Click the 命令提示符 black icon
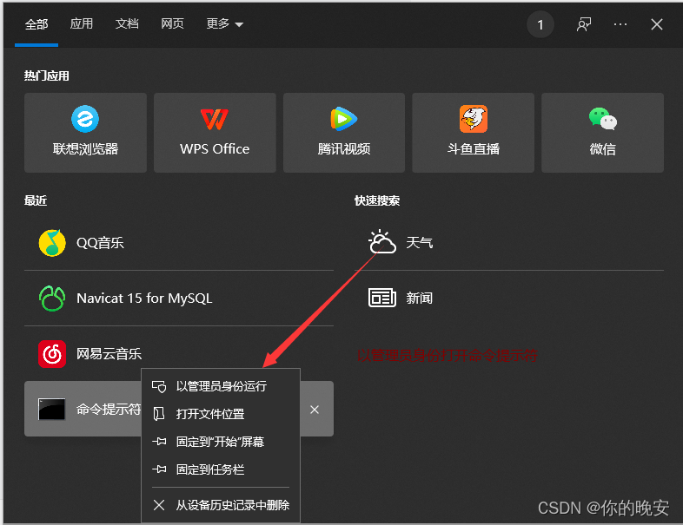The height and width of the screenshot is (525, 683). click(52, 410)
